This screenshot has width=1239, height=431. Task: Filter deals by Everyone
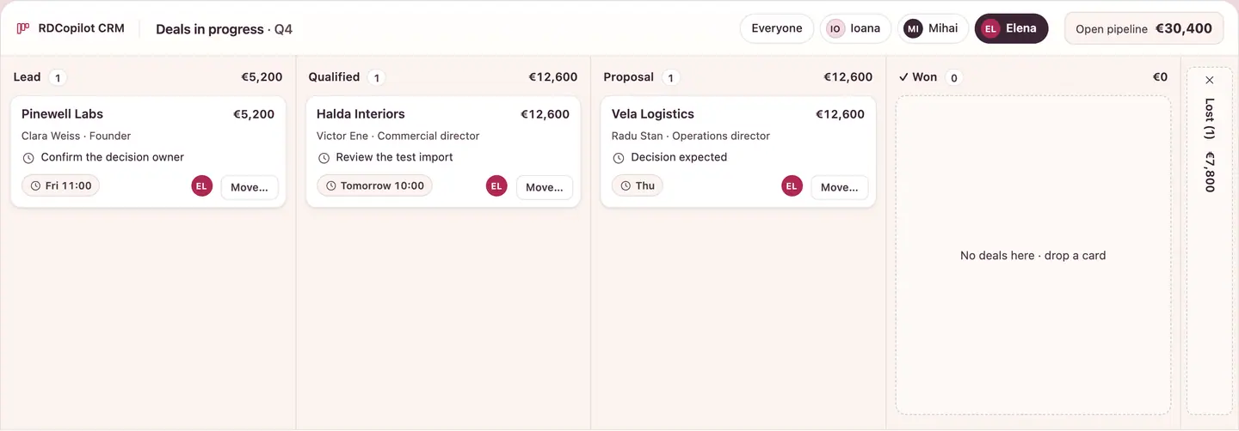[777, 28]
